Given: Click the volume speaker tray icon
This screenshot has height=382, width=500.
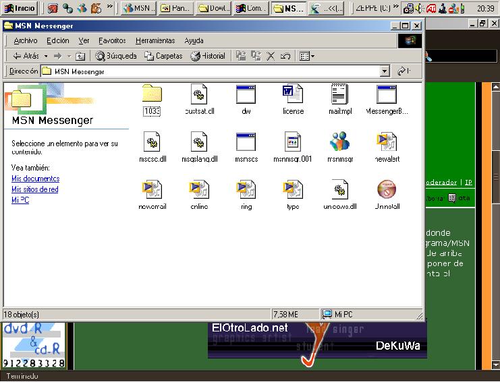Looking at the screenshot, I should click(x=419, y=9).
